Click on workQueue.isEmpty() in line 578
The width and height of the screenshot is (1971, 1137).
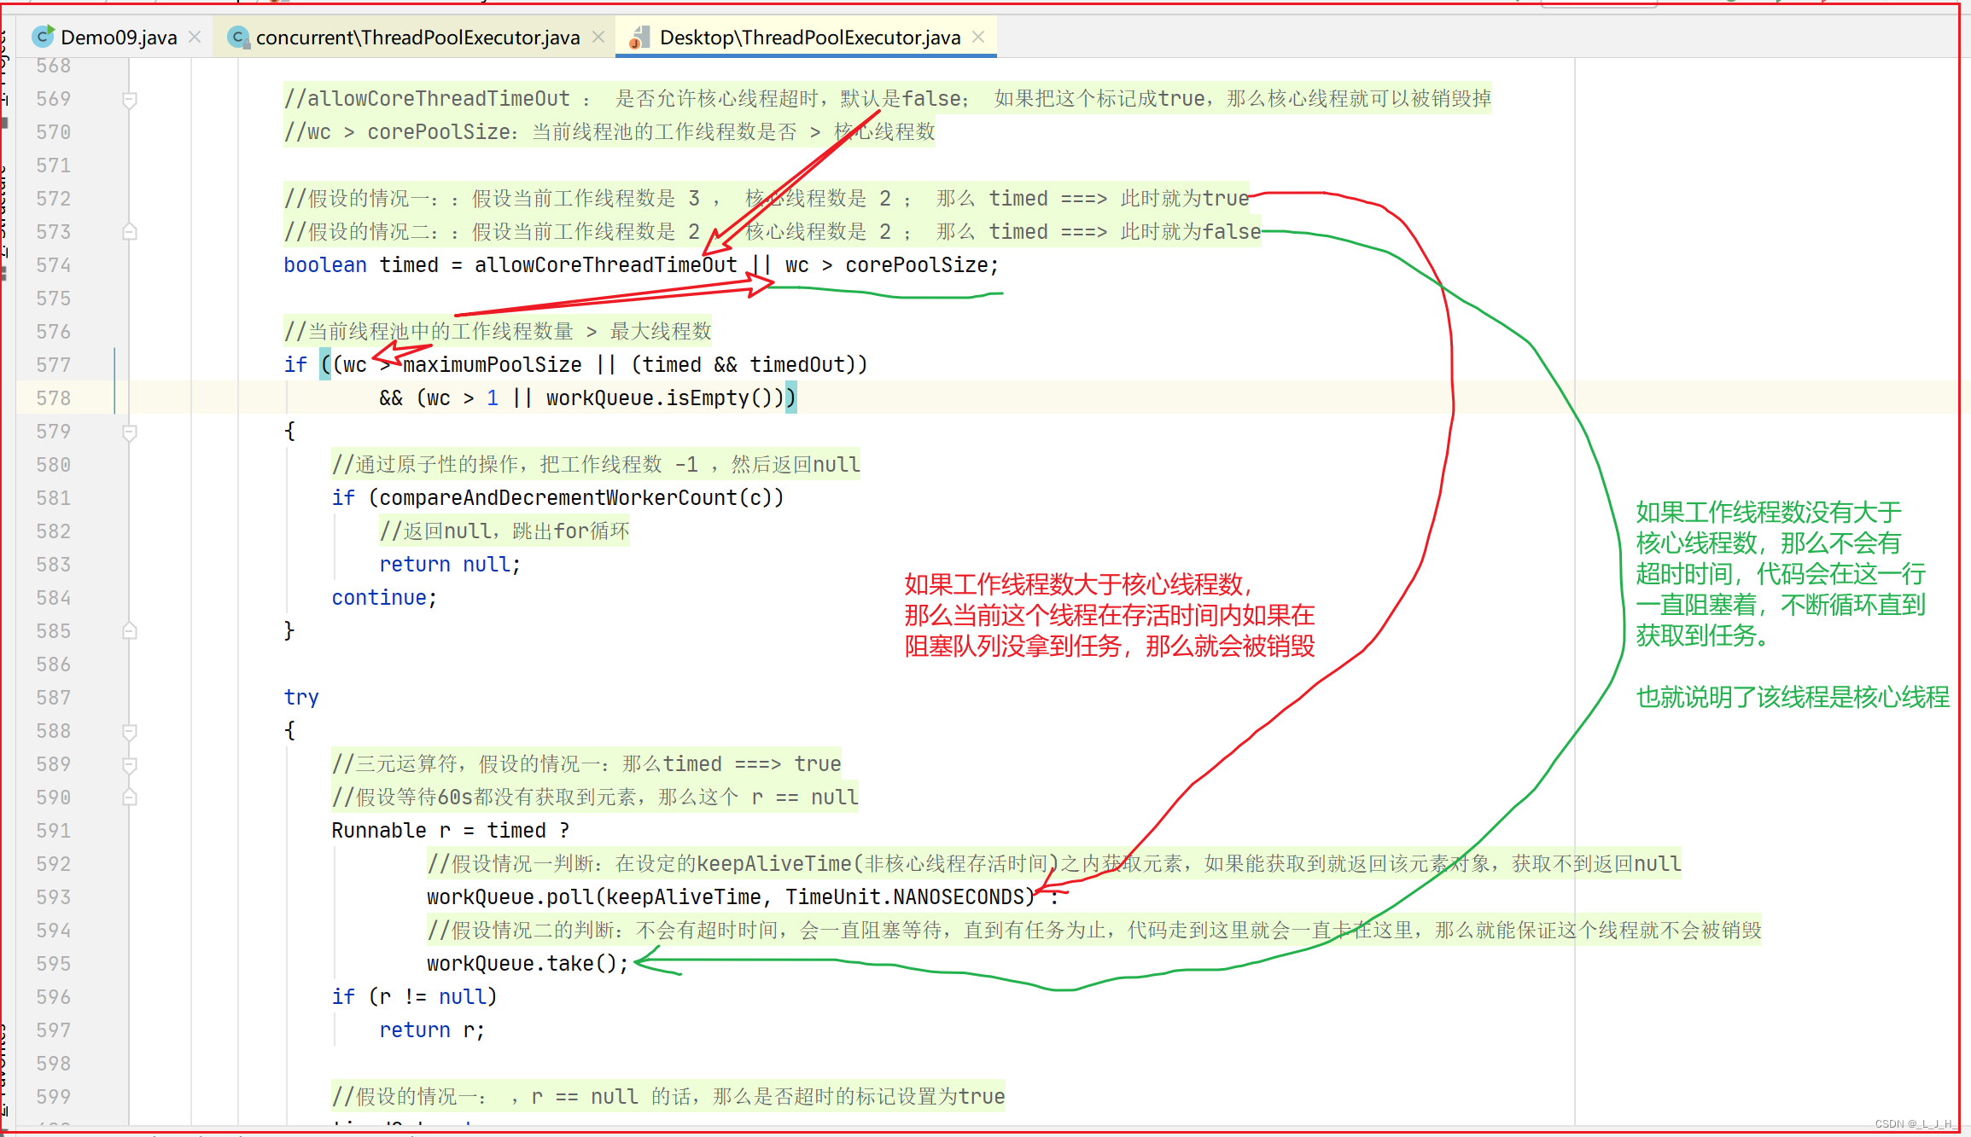659,398
